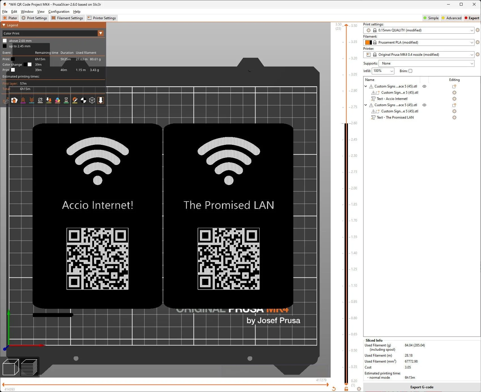Toggle Deretractions visibility icon in legend toolbar
Image resolution: width=481 pixels, height=392 pixels.
(x=32, y=100)
